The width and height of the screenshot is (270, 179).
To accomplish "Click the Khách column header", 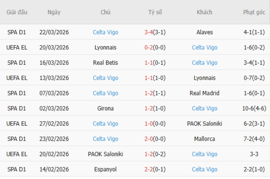I will (x=204, y=12).
